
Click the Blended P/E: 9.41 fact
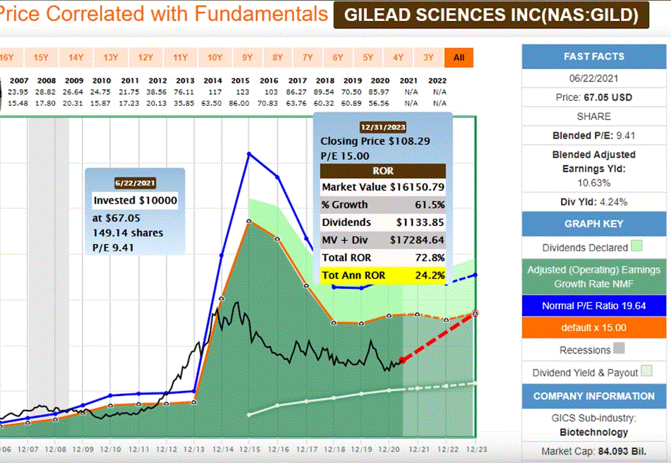594,136
